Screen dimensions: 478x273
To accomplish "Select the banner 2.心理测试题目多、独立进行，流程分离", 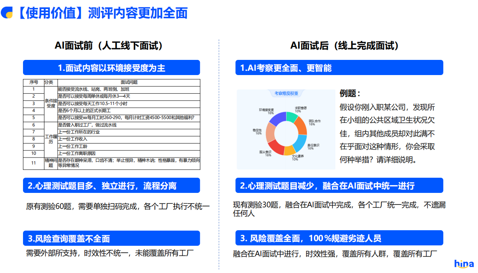I will (x=111, y=185).
